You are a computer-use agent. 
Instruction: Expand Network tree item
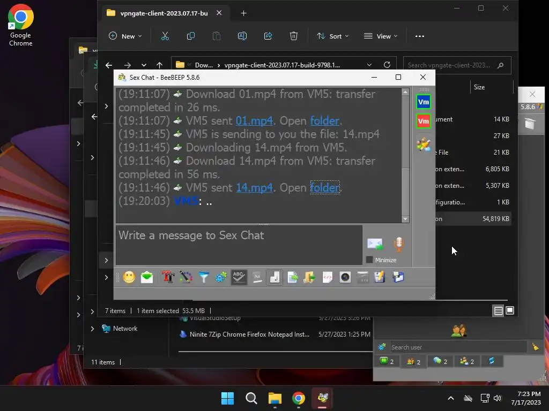[92, 329]
